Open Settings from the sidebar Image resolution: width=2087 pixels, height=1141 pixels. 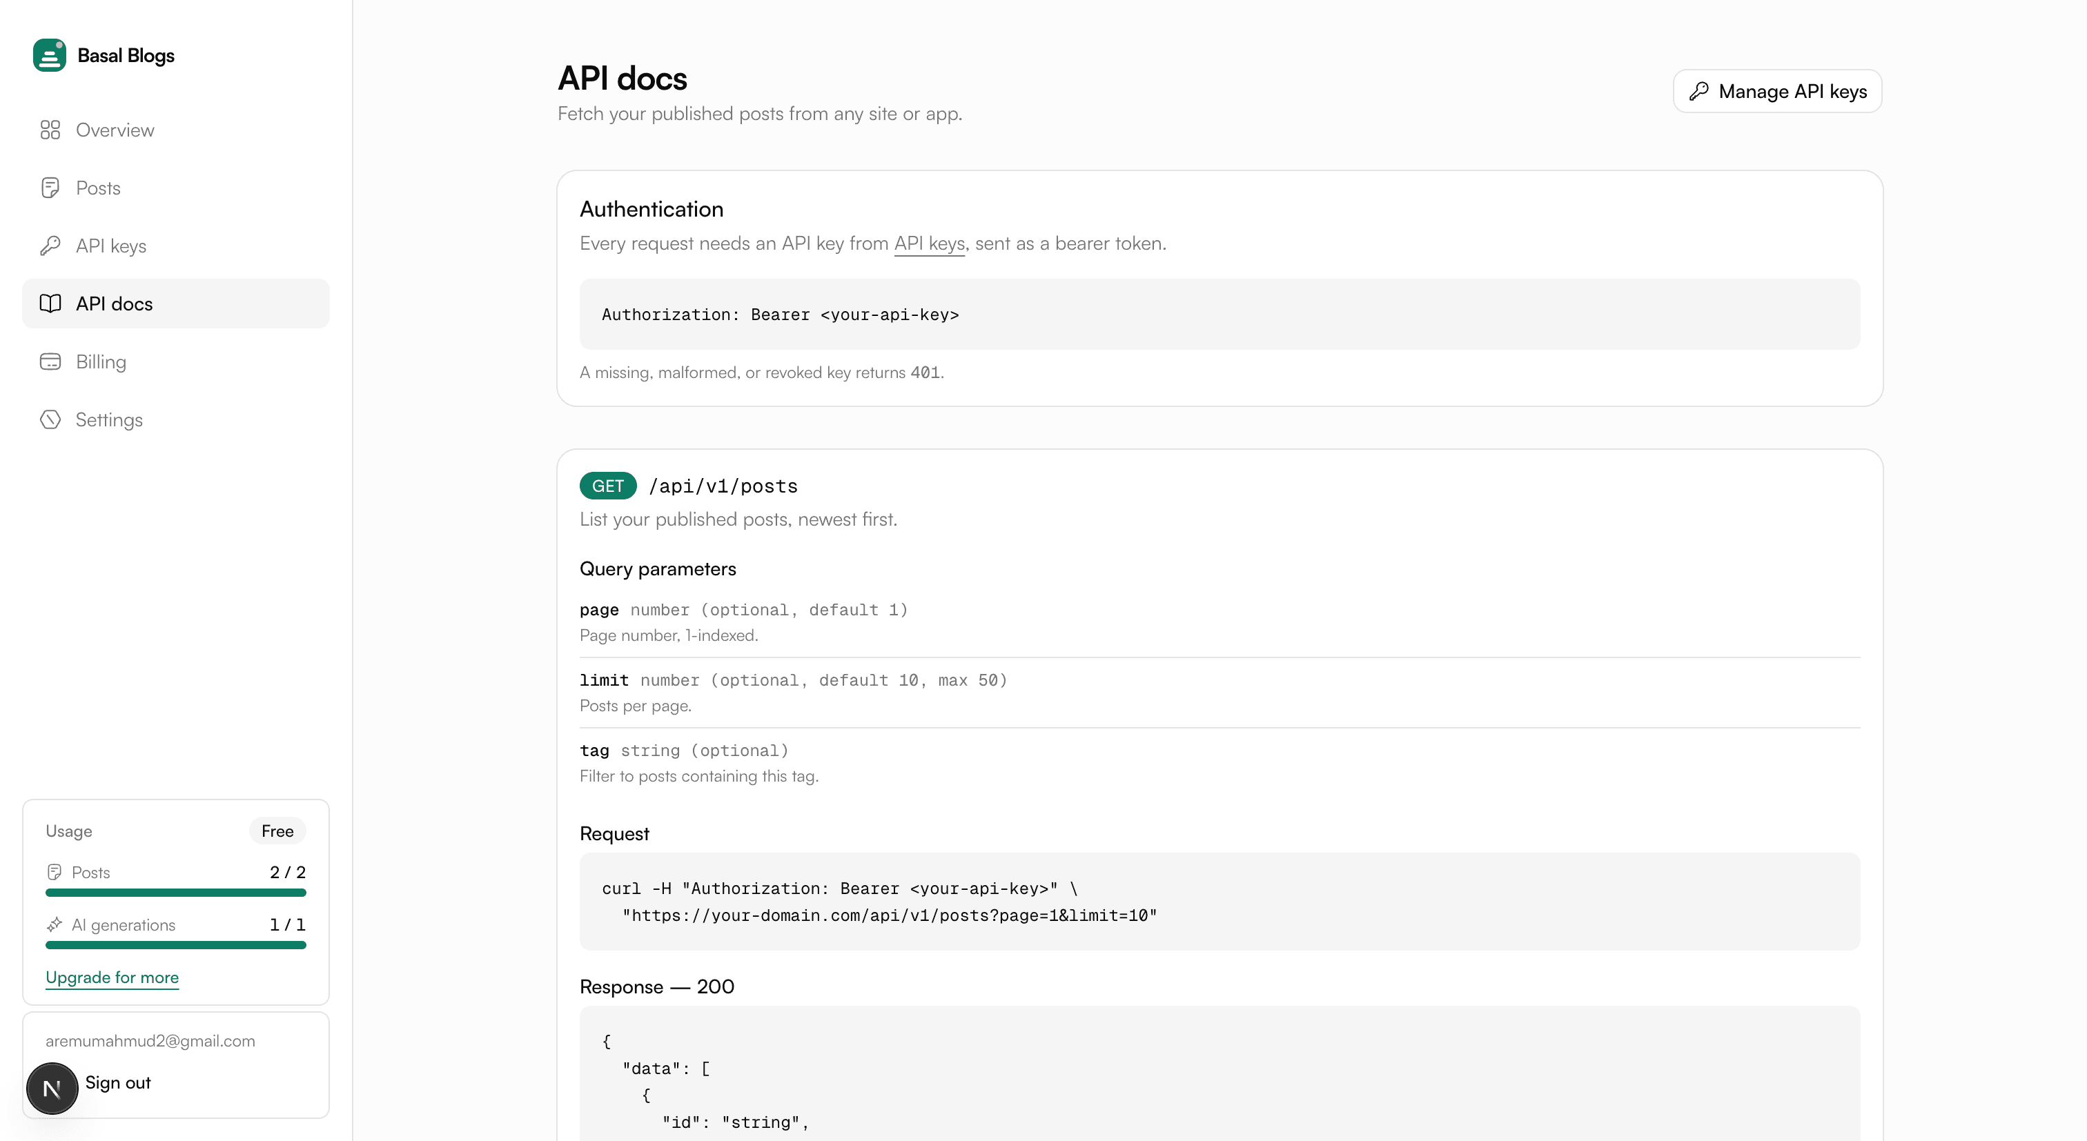pyautogui.click(x=176, y=419)
